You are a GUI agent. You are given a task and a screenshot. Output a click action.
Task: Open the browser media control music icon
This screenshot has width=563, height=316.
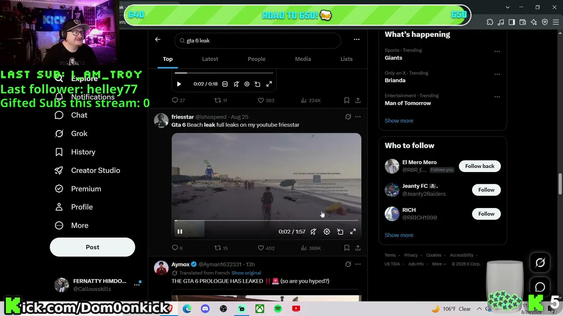pos(501,22)
